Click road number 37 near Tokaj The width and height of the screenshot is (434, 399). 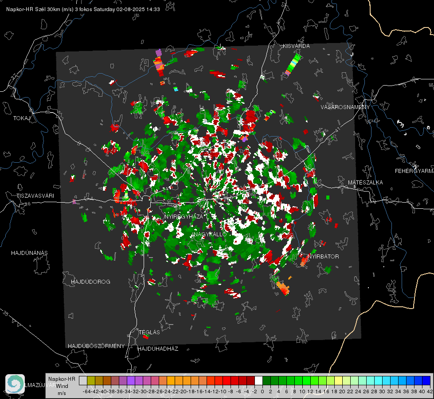tap(14, 76)
